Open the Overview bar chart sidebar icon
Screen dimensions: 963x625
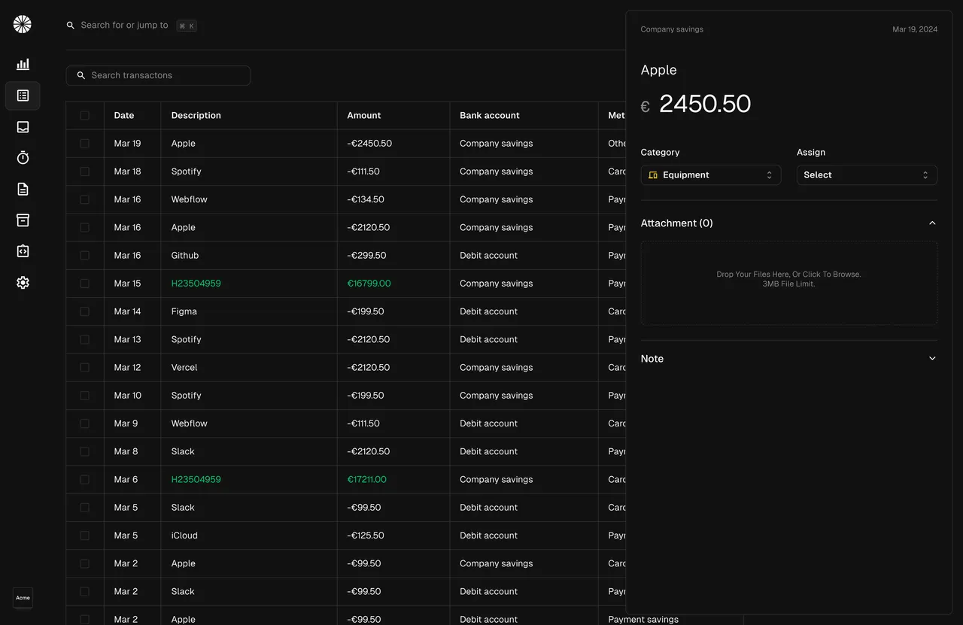[23, 64]
